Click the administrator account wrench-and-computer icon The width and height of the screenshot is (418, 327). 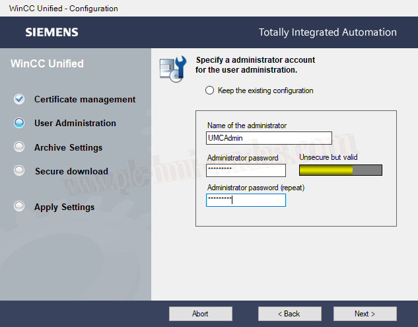pos(174,68)
